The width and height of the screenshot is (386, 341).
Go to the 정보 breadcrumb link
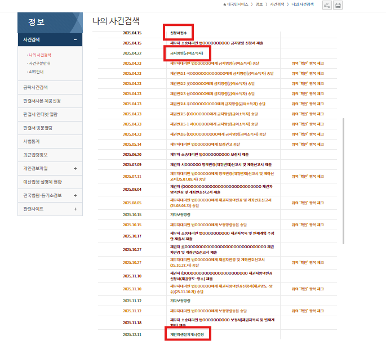point(259,5)
